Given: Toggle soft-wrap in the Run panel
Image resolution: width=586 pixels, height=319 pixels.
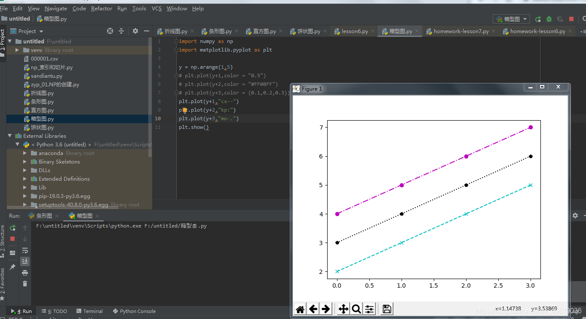Looking at the screenshot, I should pyautogui.click(x=25, y=250).
